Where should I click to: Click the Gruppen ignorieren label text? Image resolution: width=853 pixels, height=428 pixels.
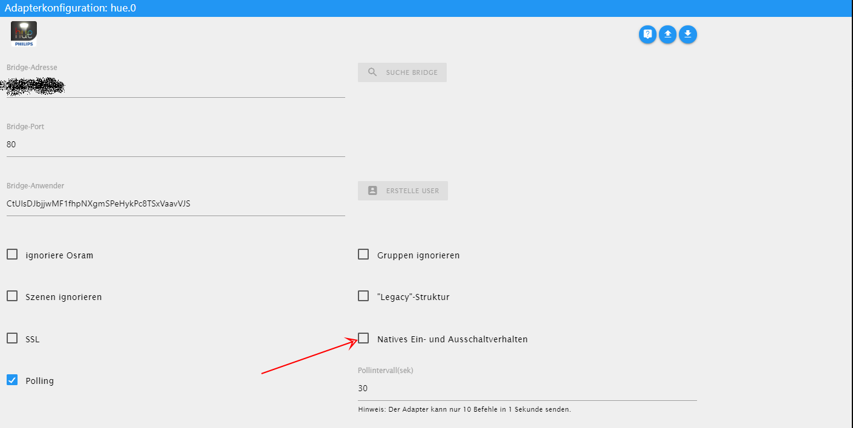click(x=418, y=255)
